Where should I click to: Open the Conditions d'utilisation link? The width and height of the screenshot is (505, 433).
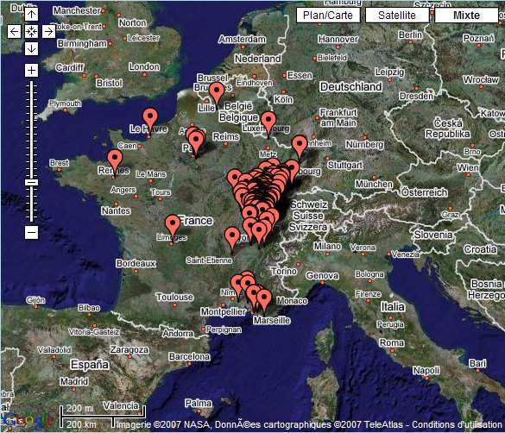457,424
